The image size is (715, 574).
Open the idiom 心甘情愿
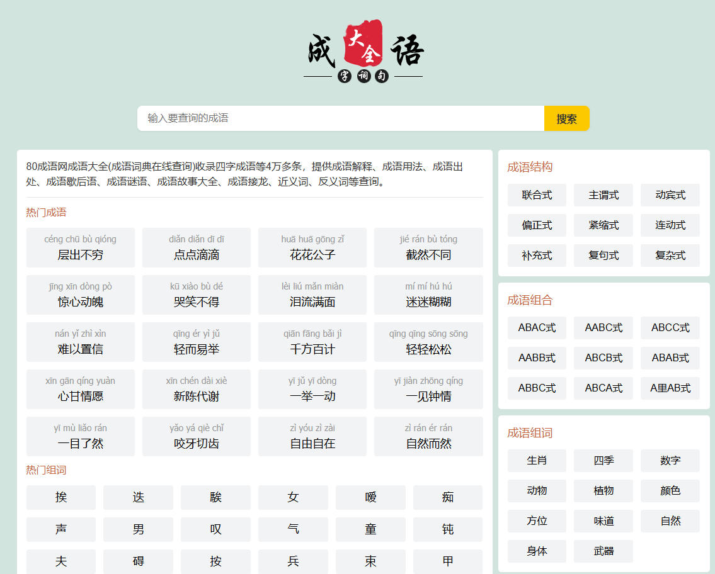click(x=80, y=389)
